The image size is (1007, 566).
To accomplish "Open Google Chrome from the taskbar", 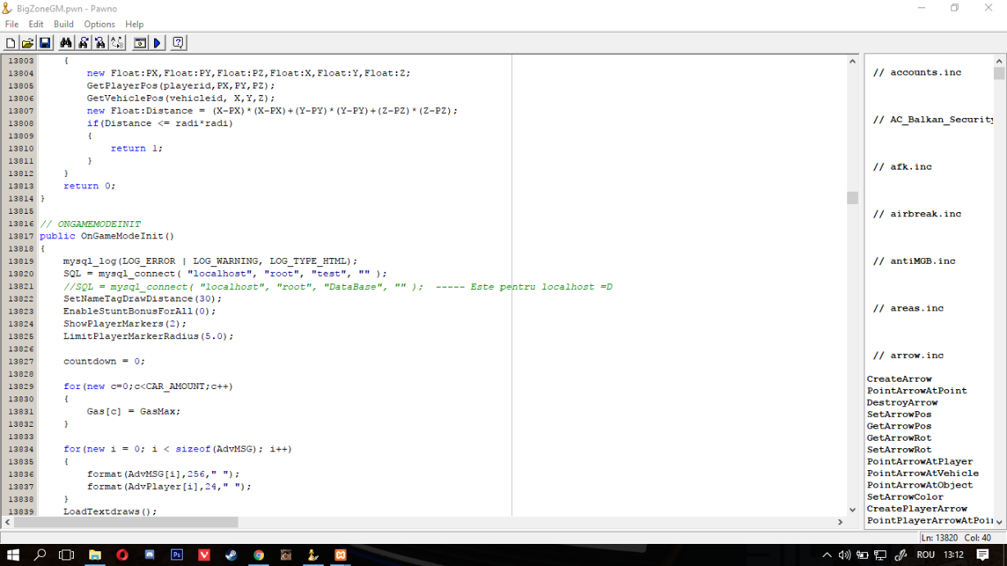I will coord(258,555).
